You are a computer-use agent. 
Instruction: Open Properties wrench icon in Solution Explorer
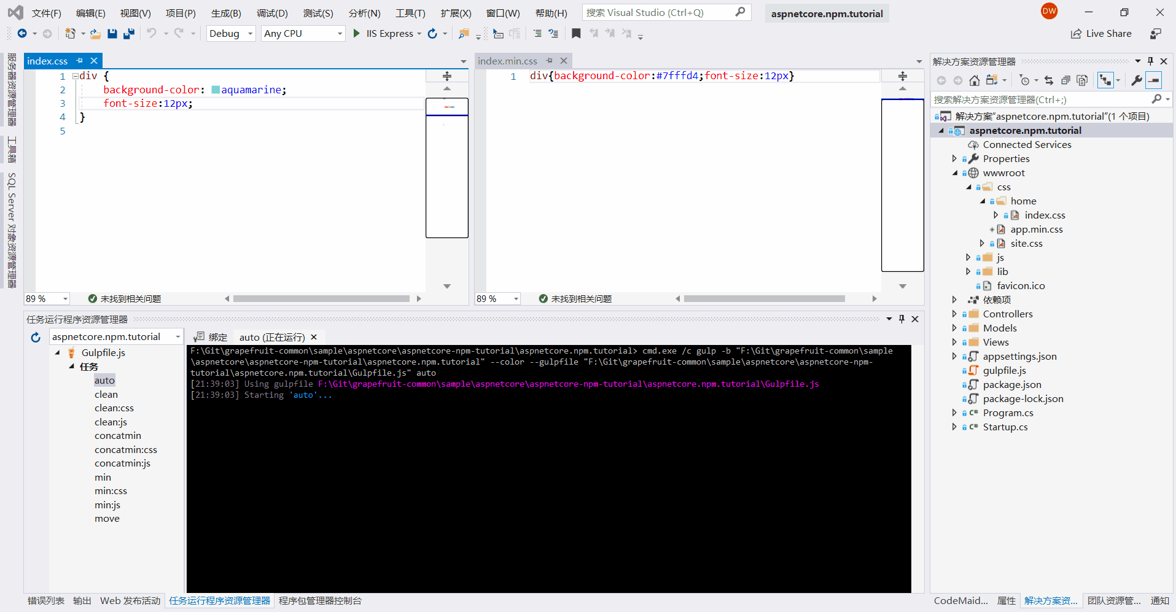coord(1137,80)
